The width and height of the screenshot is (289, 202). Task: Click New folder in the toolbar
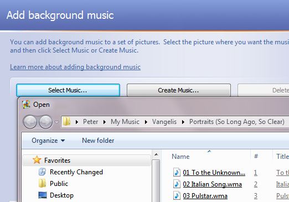(x=98, y=141)
